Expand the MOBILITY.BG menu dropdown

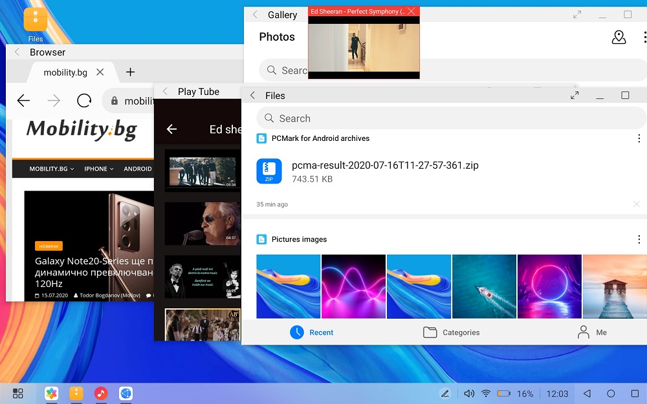pos(52,169)
